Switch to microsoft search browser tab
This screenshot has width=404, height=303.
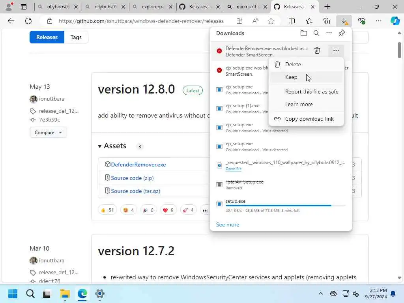point(247,7)
